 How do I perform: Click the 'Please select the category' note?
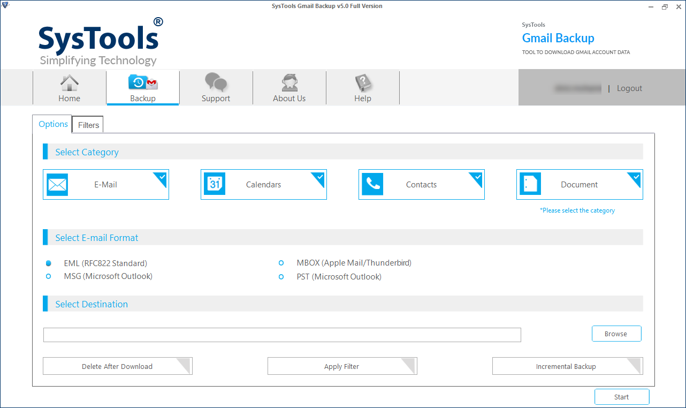[x=577, y=210]
